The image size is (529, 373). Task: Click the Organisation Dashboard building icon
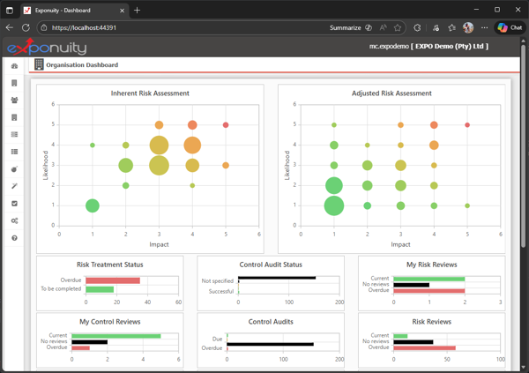click(39, 65)
